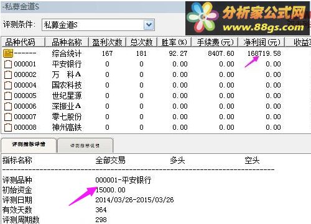Click the 92.27 win rate value

178,53
